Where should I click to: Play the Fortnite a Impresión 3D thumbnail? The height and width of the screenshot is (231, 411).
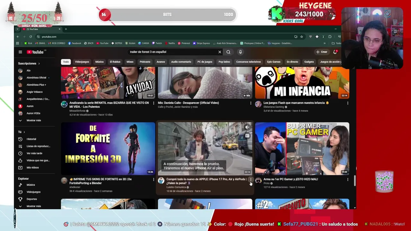pos(108,149)
